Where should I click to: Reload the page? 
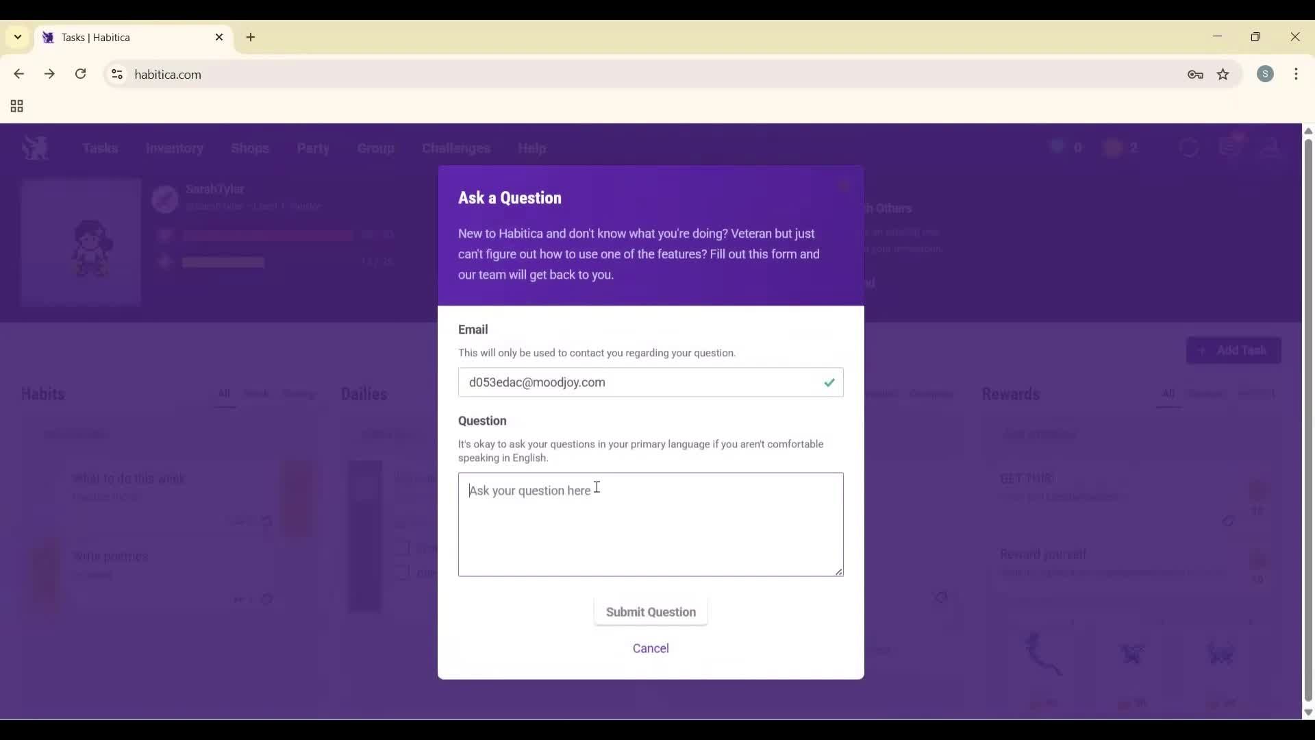[80, 74]
